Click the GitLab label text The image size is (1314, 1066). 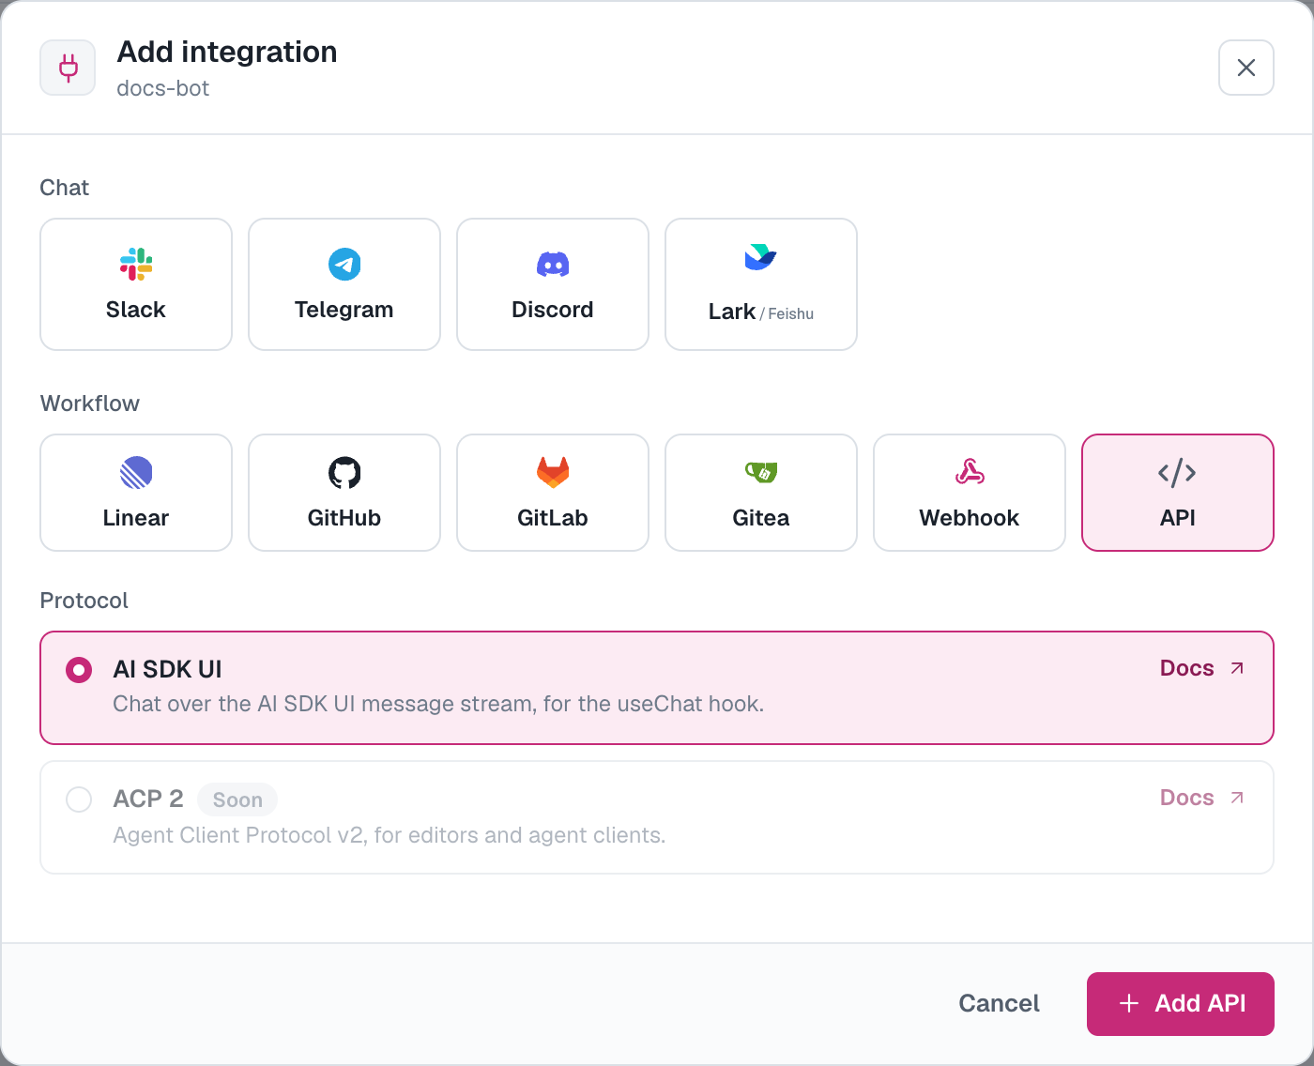[x=553, y=518]
